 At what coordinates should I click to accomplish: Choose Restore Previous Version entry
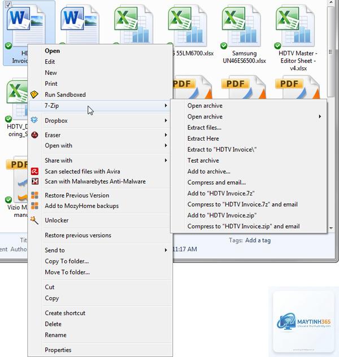pos(99,195)
